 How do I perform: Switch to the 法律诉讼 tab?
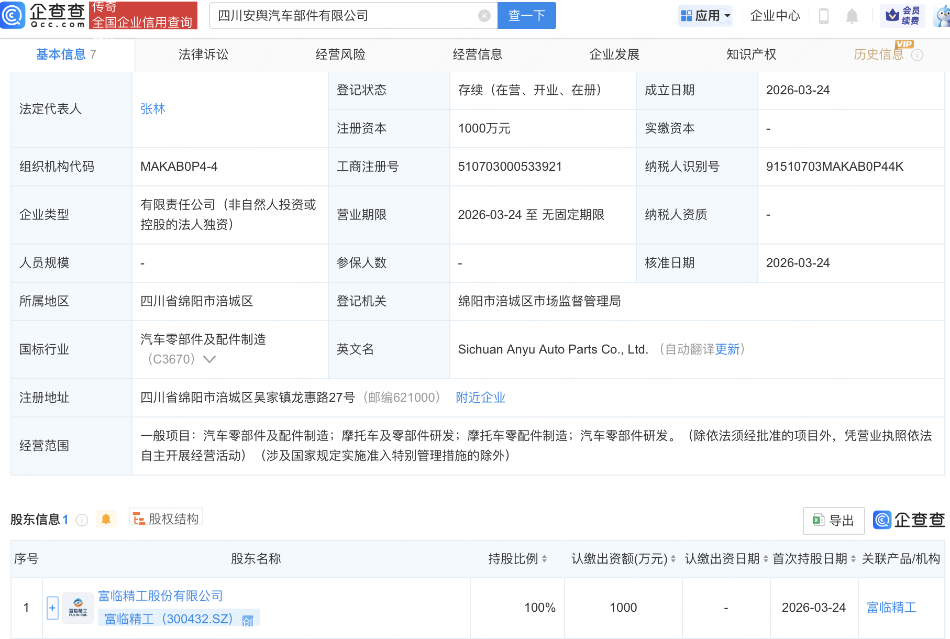pyautogui.click(x=203, y=54)
